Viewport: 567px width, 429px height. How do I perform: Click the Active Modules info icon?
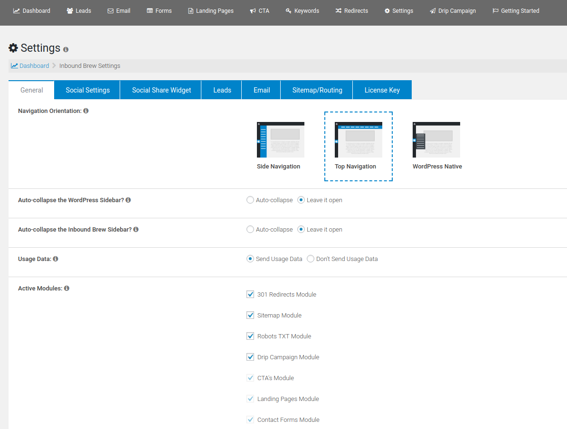66,288
